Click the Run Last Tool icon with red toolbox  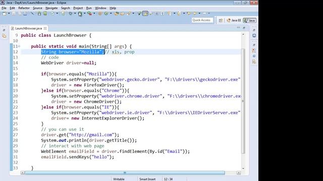pos(89,14)
